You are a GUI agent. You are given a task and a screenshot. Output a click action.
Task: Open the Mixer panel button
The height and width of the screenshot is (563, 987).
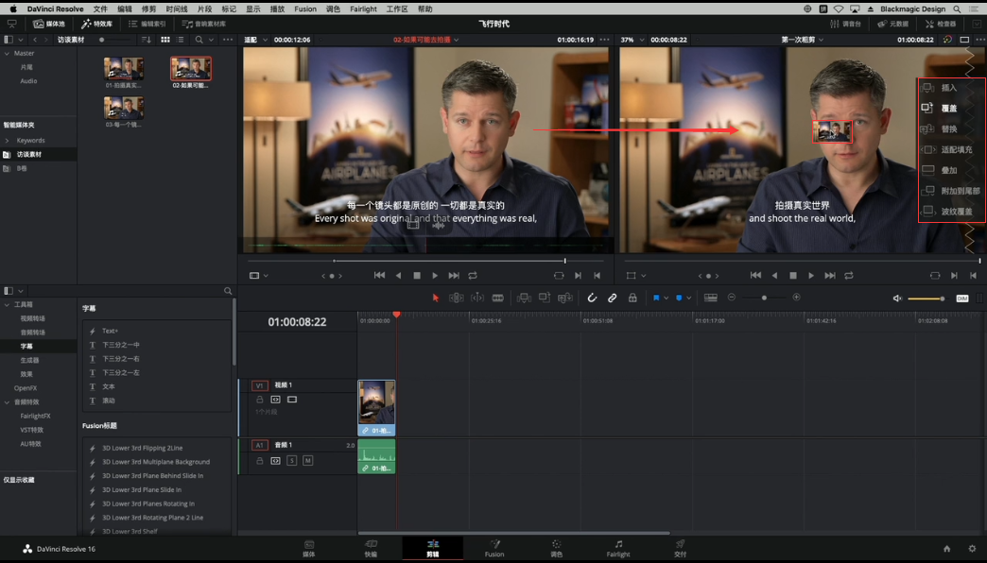click(x=845, y=24)
